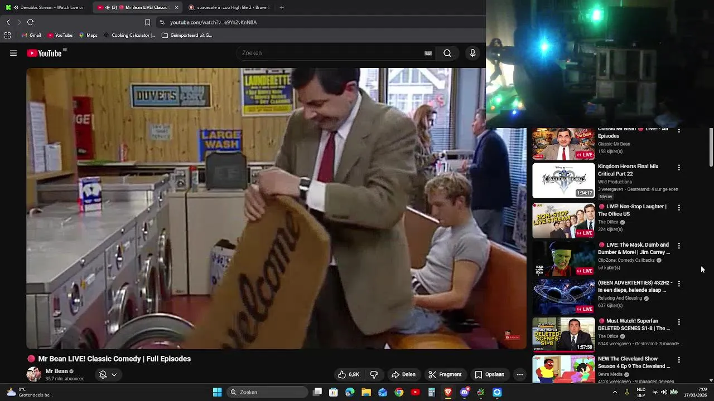Screen dimensions: 714x401
Task: Open weather widget on taskbar
Action: (29, 392)
